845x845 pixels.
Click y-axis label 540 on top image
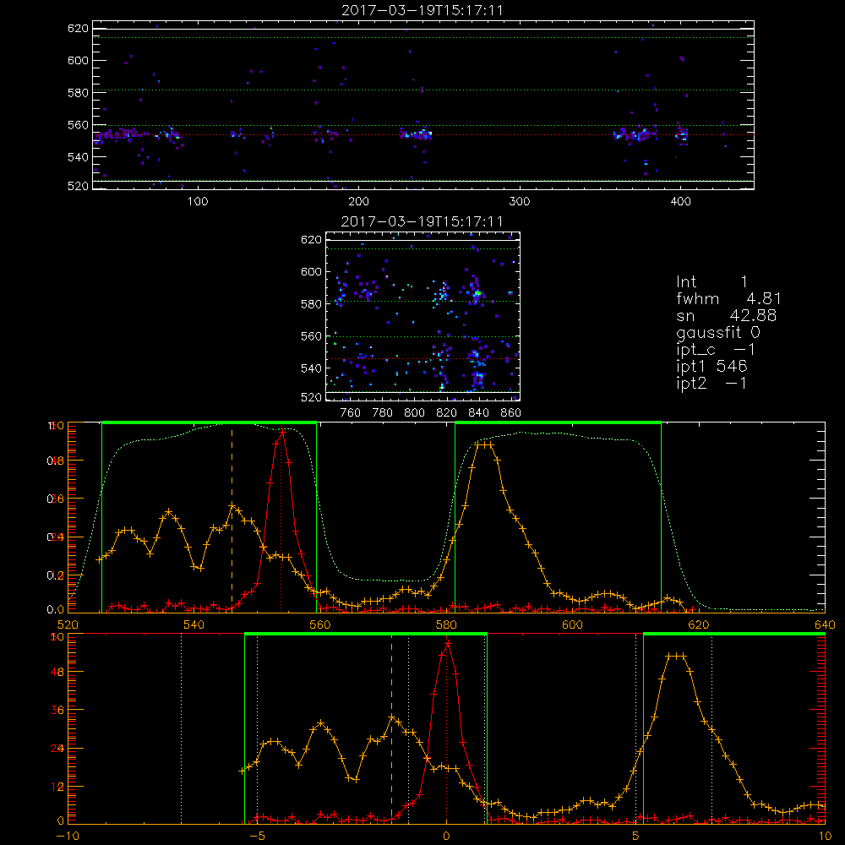78,157
